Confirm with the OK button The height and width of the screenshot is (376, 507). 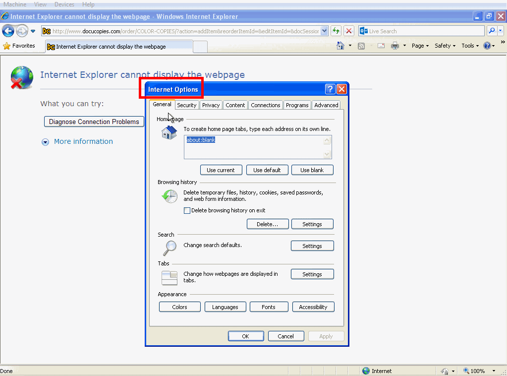pyautogui.click(x=246, y=336)
